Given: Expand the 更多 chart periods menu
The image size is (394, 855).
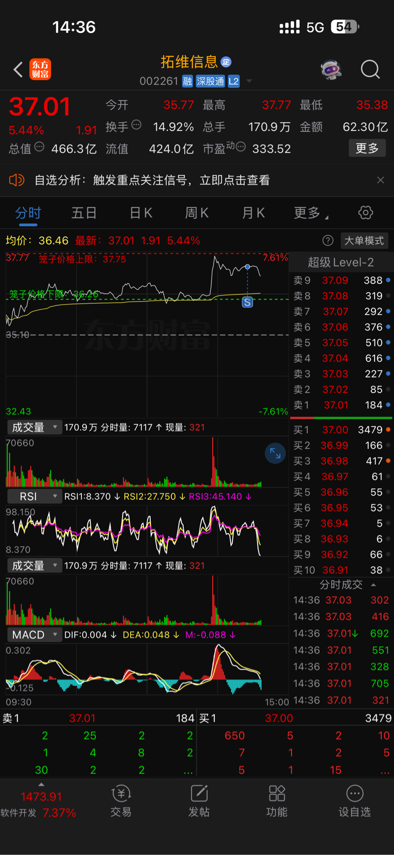Looking at the screenshot, I should coord(311,213).
